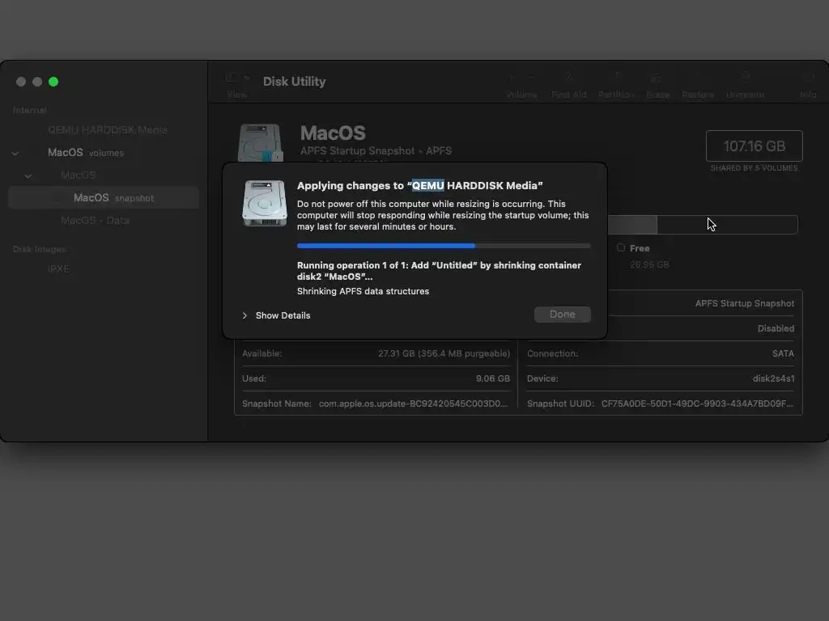Click the Erase toolbar button

(657, 85)
